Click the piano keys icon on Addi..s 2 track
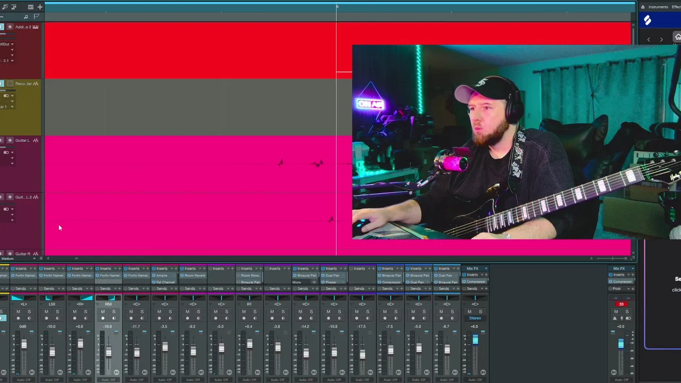Screen dimensions: 681x383 point(36,27)
